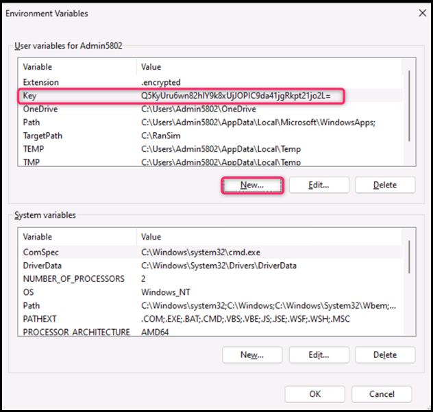The width and height of the screenshot is (433, 412).
Task: Click the system variables Variable column header
Action: click(x=75, y=237)
